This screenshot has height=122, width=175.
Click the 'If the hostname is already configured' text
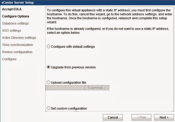(x=108, y=31)
